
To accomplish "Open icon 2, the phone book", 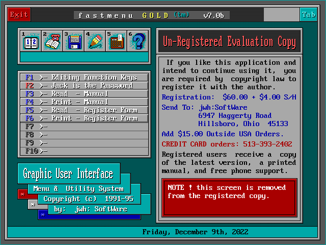I will tap(52, 41).
